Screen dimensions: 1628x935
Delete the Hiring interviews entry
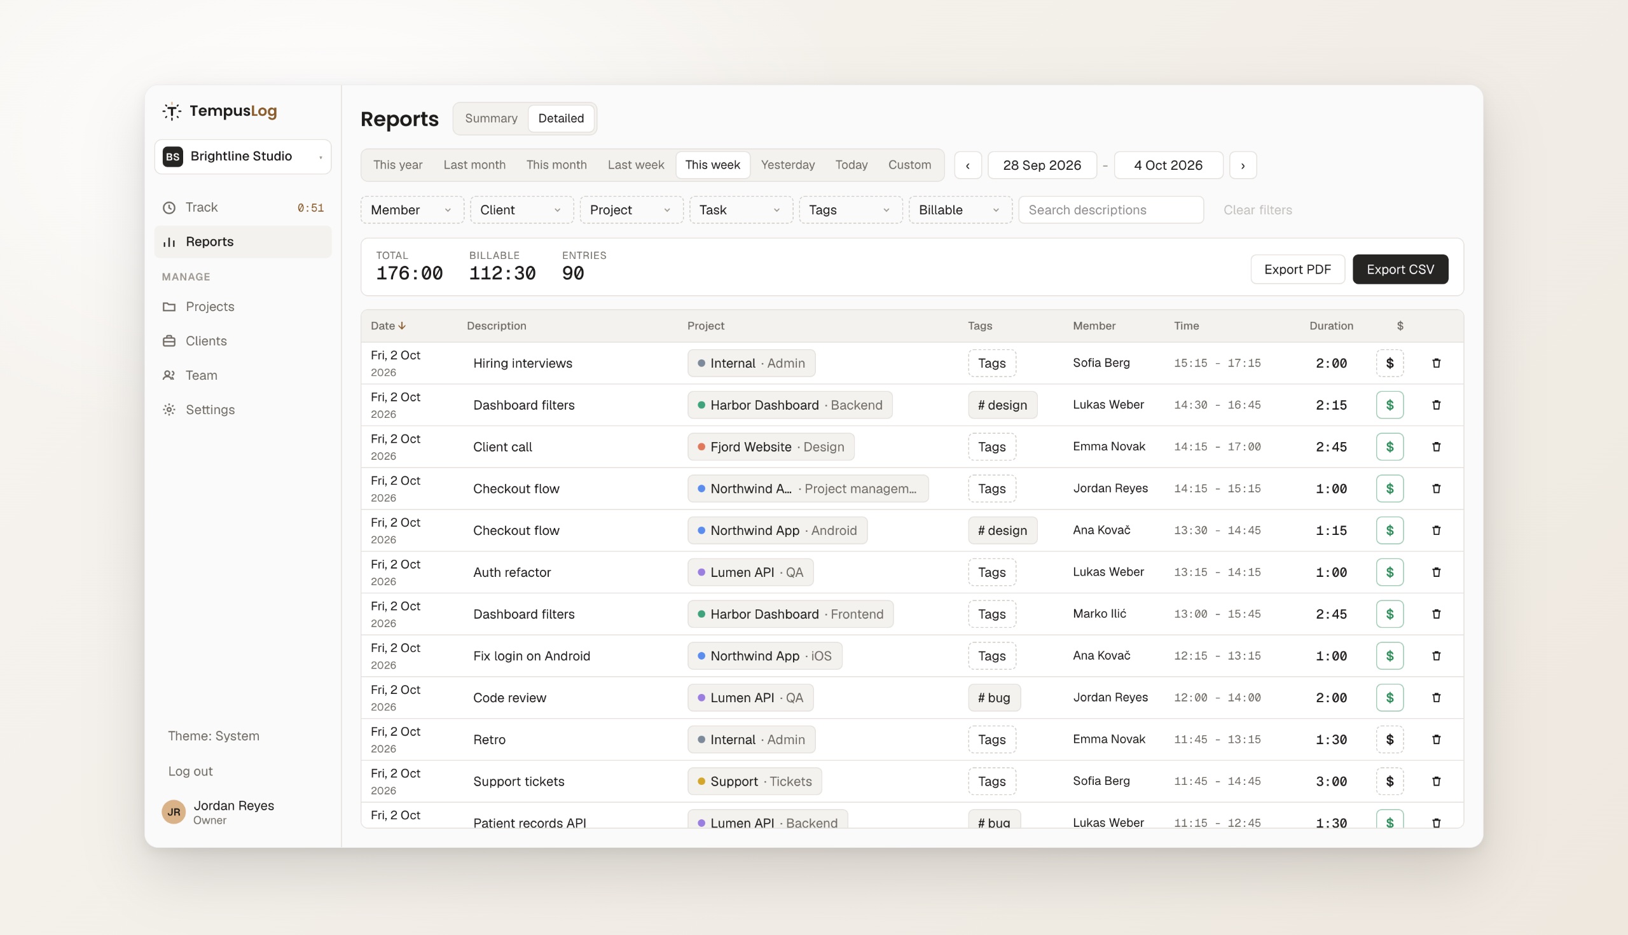[x=1436, y=363]
